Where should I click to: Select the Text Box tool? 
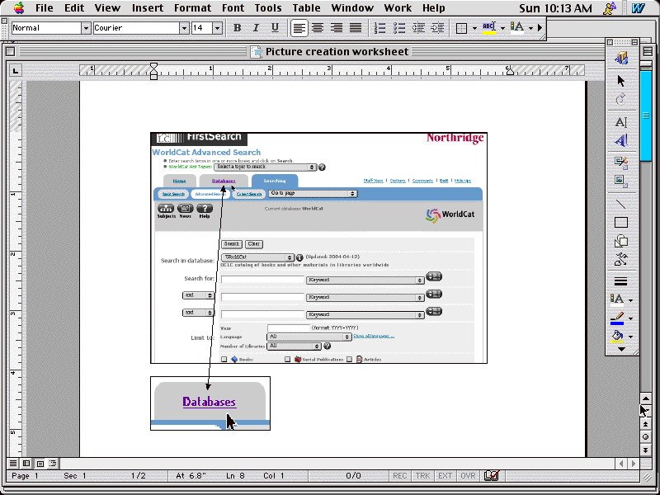tap(621, 122)
